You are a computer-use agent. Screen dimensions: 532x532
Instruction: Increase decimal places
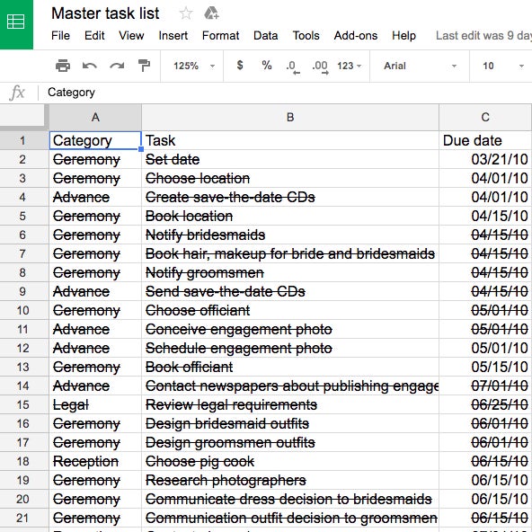[x=320, y=66]
